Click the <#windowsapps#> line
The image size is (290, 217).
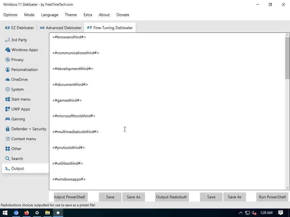[x=69, y=179]
